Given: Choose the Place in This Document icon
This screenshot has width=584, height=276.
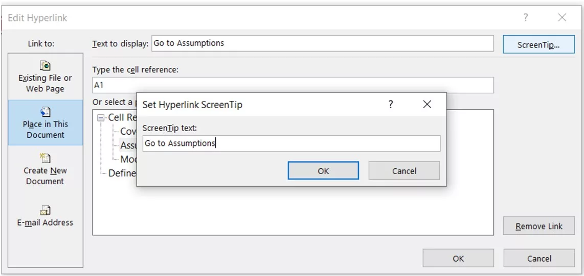Looking at the screenshot, I should click(45, 112).
